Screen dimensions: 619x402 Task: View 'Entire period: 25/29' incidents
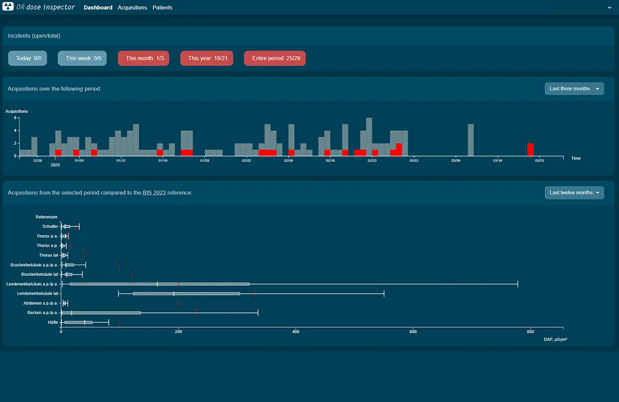pos(275,58)
